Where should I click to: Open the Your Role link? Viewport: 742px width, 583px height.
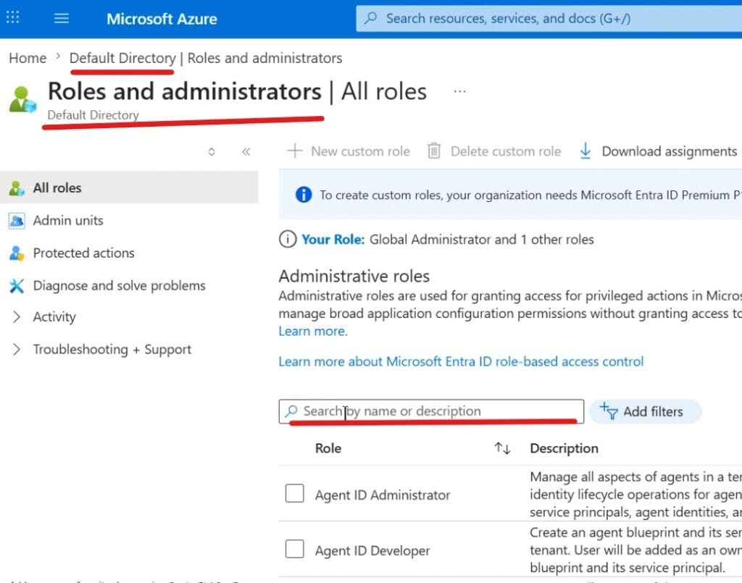pyautogui.click(x=333, y=239)
